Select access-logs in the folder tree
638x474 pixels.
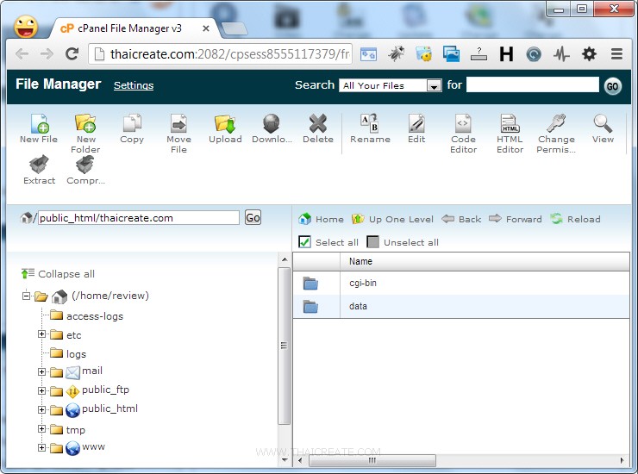pos(94,316)
